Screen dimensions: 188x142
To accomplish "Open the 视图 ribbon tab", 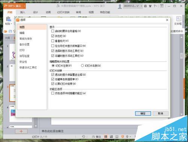I will (91, 12).
